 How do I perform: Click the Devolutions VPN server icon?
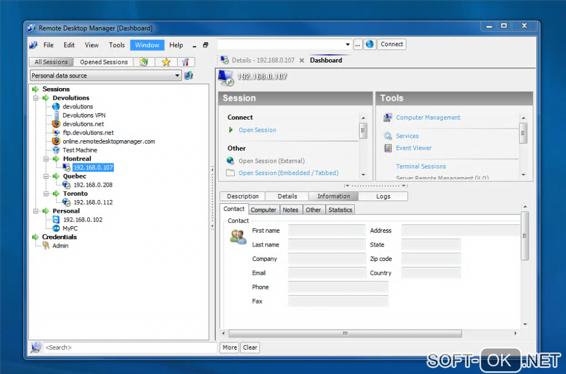coord(56,115)
